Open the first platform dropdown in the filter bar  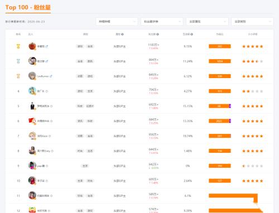(x=117, y=22)
